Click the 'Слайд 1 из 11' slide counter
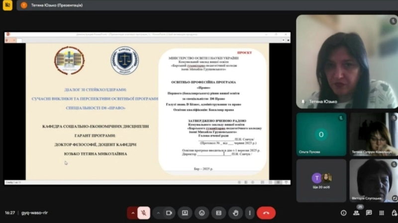The width and height of the screenshot is (398, 223). click(13, 182)
